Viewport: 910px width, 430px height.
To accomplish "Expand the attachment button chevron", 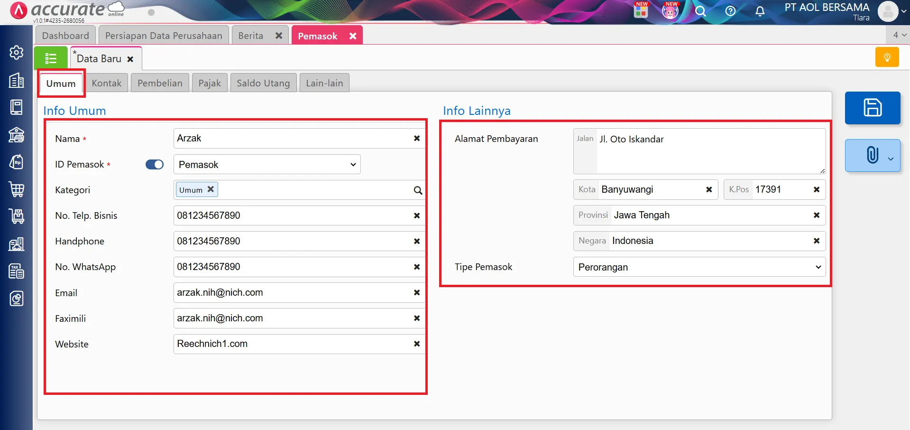I will click(891, 159).
